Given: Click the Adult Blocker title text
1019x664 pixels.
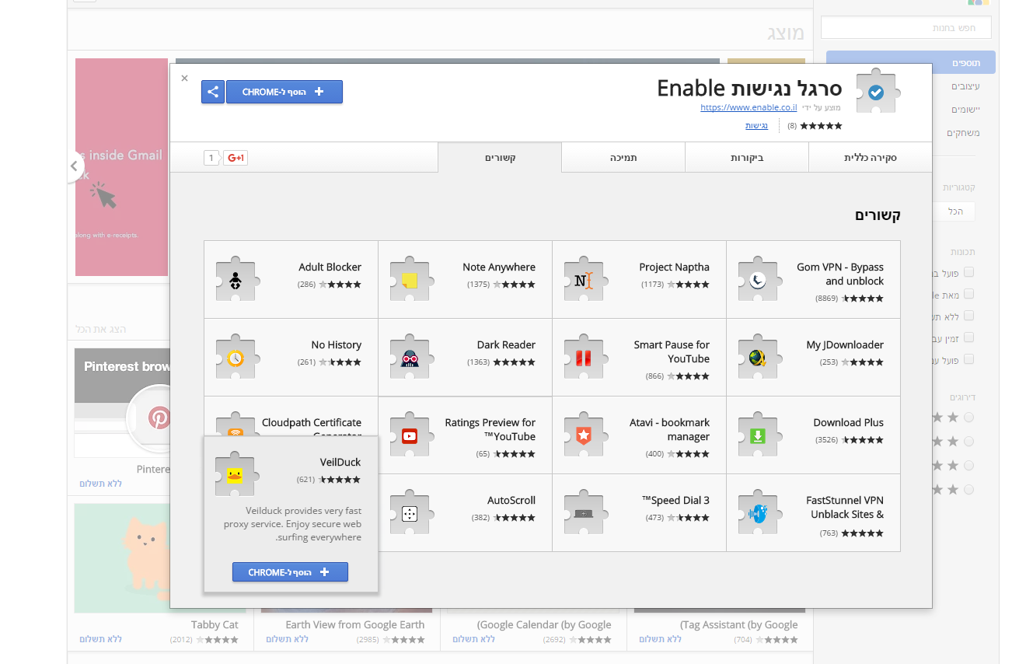Looking at the screenshot, I should tap(330, 267).
